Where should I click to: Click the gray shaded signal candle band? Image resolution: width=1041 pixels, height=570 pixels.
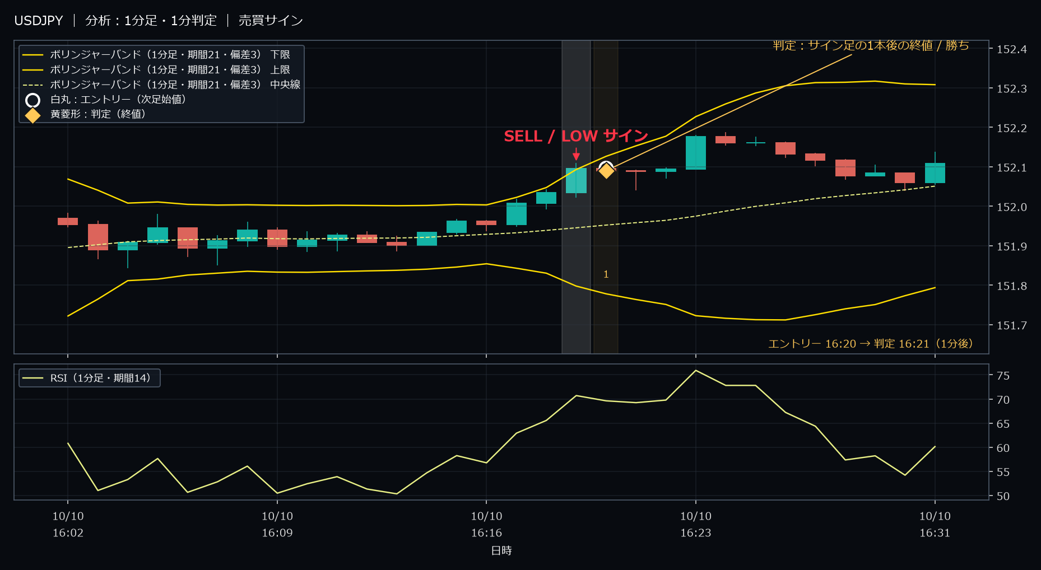click(x=576, y=197)
